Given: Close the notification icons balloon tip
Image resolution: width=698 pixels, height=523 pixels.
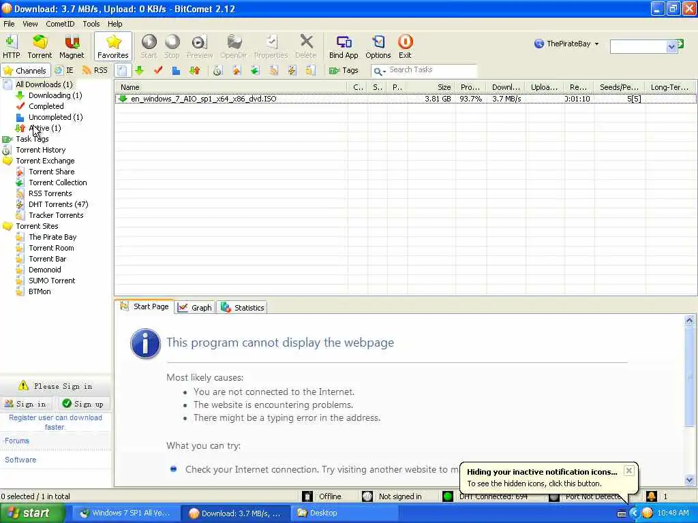Looking at the screenshot, I should point(628,471).
